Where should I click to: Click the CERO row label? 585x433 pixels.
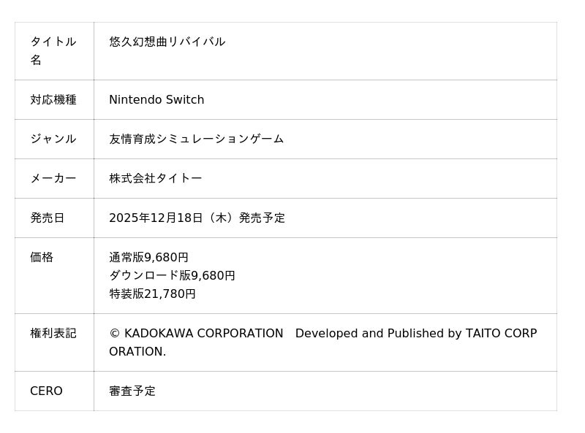tap(46, 391)
